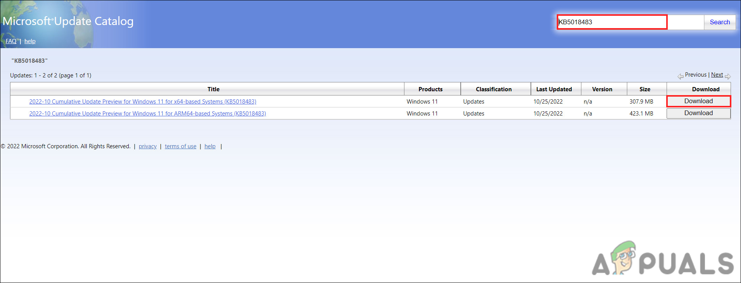
Task: Select Updates classification cell in ARM64 row
Action: tap(474, 114)
